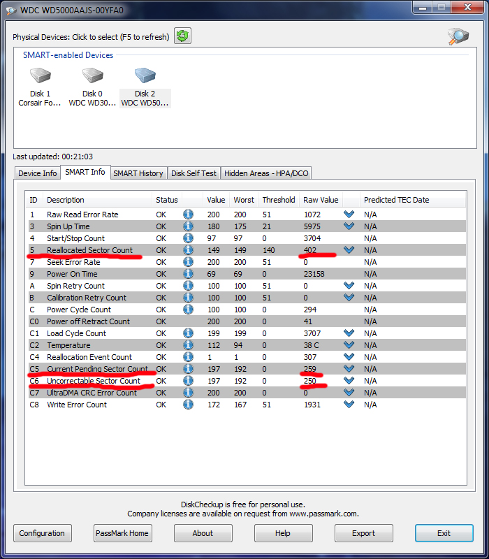Screen dimensions: 489x559
Task: Click the Last updated: 00:21:03 text
Action: coord(53,157)
